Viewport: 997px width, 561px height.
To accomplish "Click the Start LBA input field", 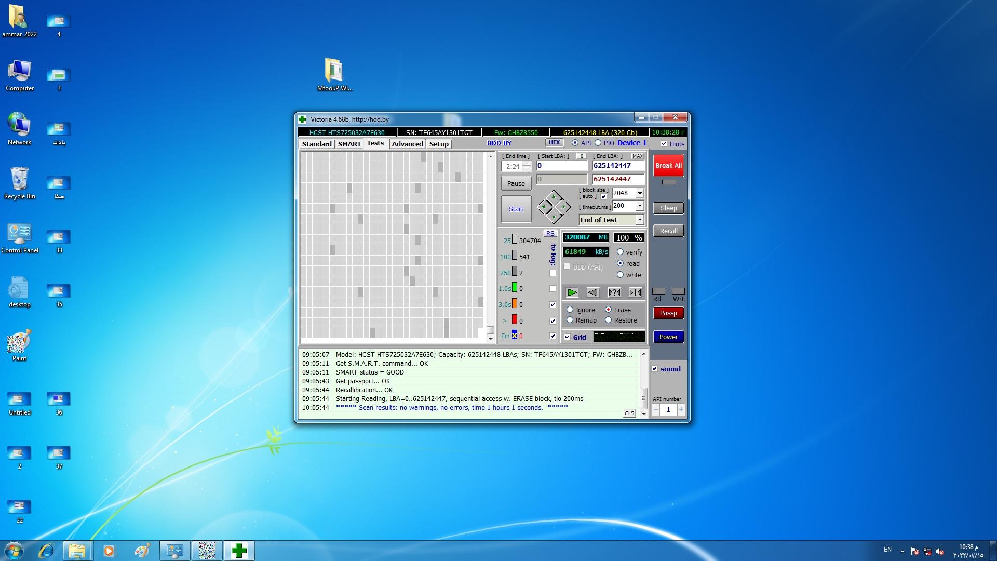I will point(561,166).
